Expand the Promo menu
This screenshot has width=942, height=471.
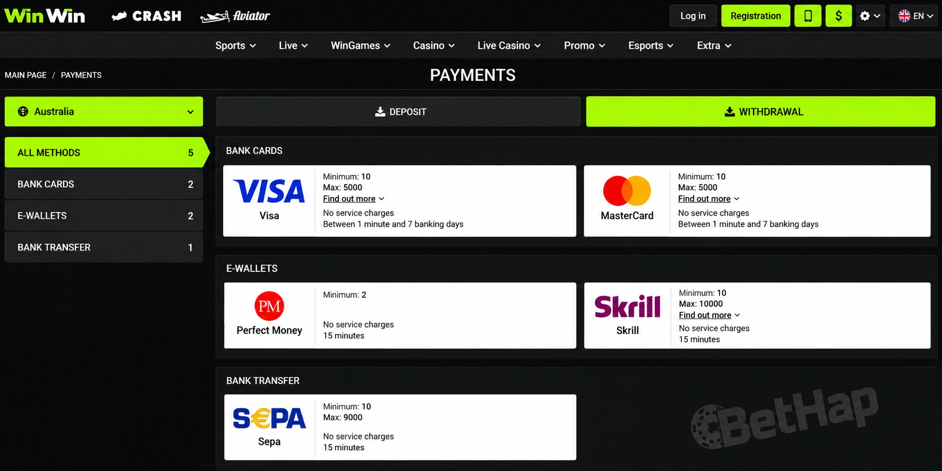tap(584, 46)
